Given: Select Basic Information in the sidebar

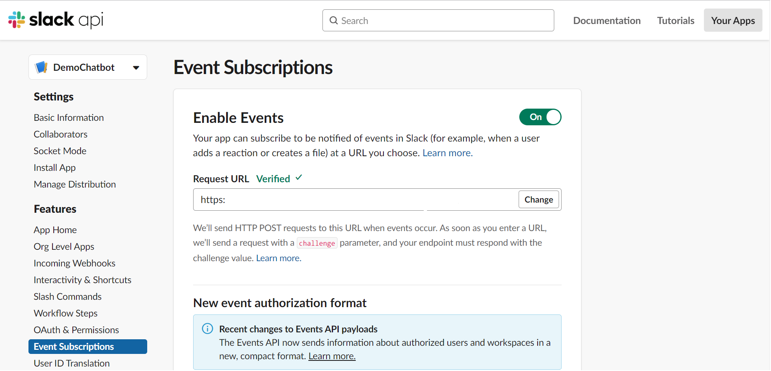Looking at the screenshot, I should coord(69,118).
